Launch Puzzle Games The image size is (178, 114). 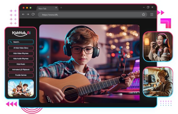(21, 75)
